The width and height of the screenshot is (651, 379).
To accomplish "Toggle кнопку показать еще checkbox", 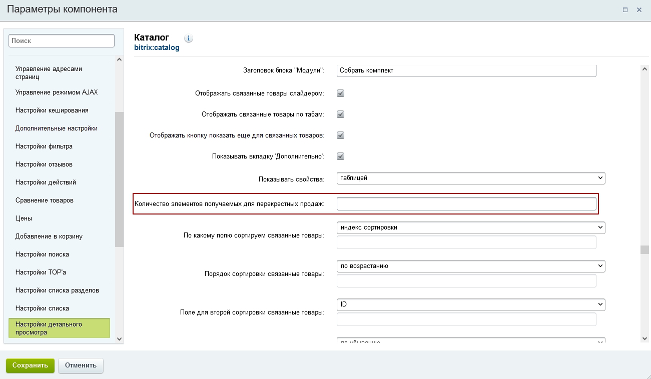I will coord(341,135).
